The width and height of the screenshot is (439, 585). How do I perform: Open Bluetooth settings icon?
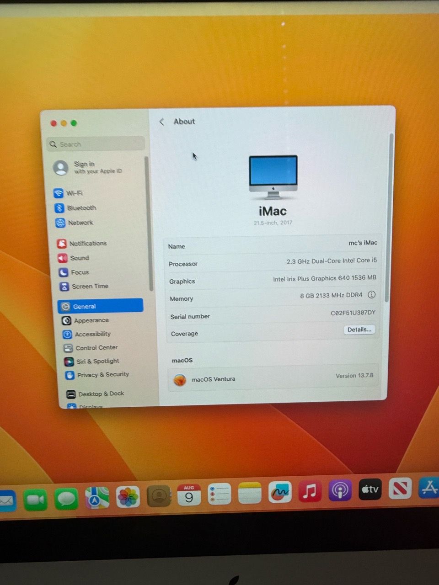(x=59, y=208)
